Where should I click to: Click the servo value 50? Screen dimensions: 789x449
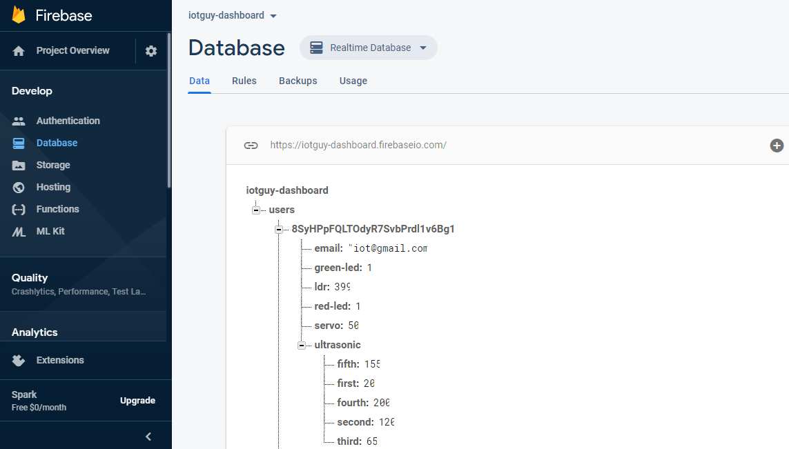click(353, 326)
